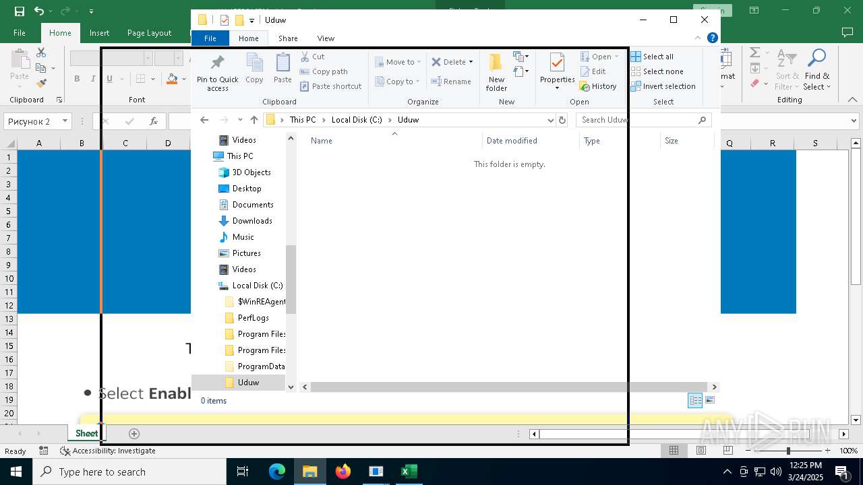The height and width of the screenshot is (485, 863).
Task: Select PerfLogs folder in tree
Action: 254,318
